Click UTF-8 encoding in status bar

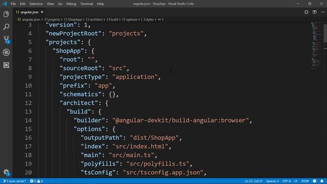click(287, 181)
